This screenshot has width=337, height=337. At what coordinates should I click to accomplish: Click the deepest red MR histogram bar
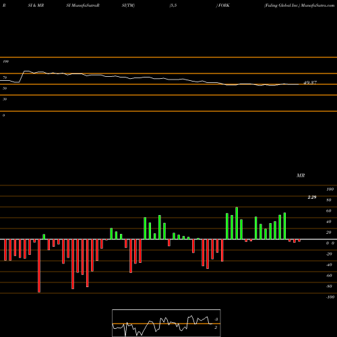pos(39,266)
